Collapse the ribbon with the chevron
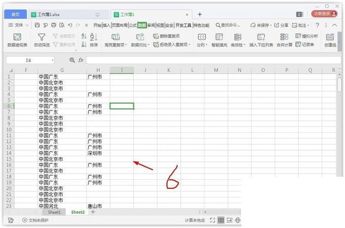The width and height of the screenshot is (345, 228). coord(335,25)
